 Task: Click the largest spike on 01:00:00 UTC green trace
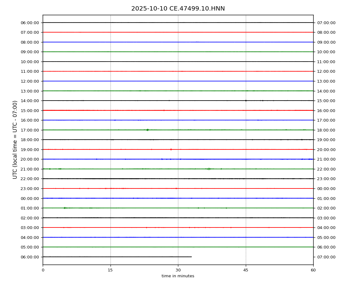(64, 208)
